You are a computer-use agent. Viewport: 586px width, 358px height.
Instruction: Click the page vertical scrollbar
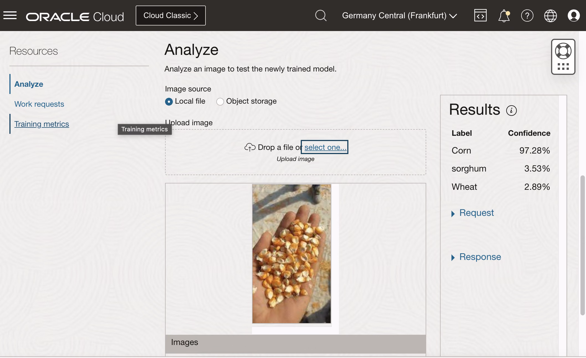(x=582, y=245)
